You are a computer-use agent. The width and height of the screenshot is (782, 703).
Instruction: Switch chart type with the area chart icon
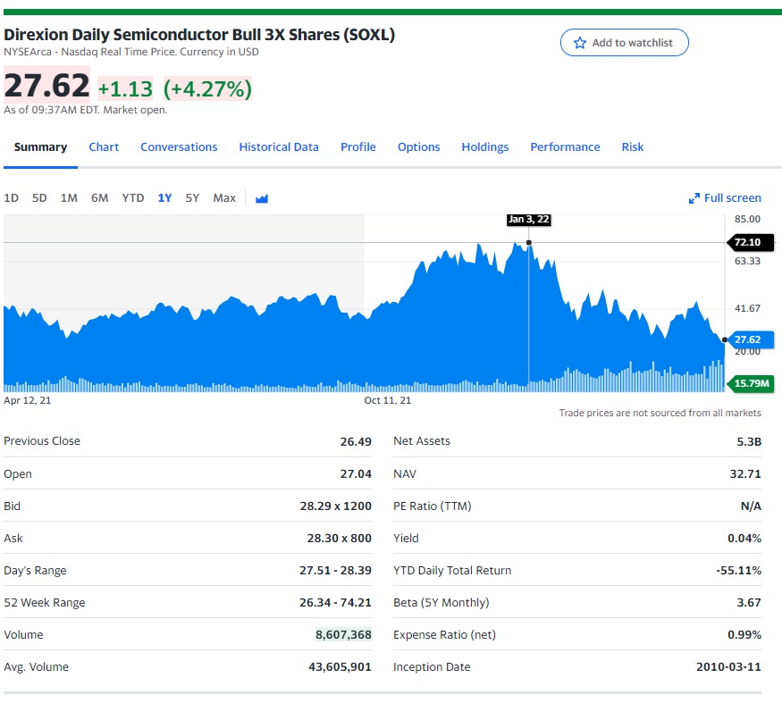(262, 198)
